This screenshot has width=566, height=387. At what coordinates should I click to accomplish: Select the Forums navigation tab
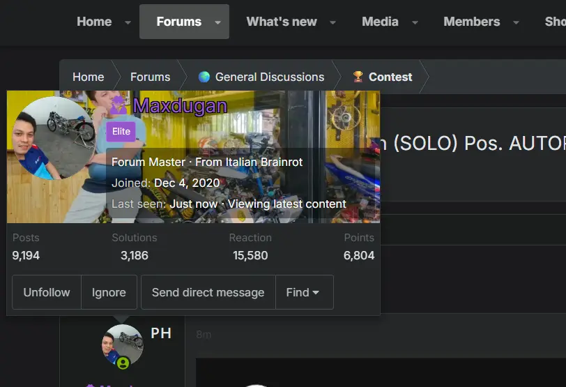[x=179, y=22]
